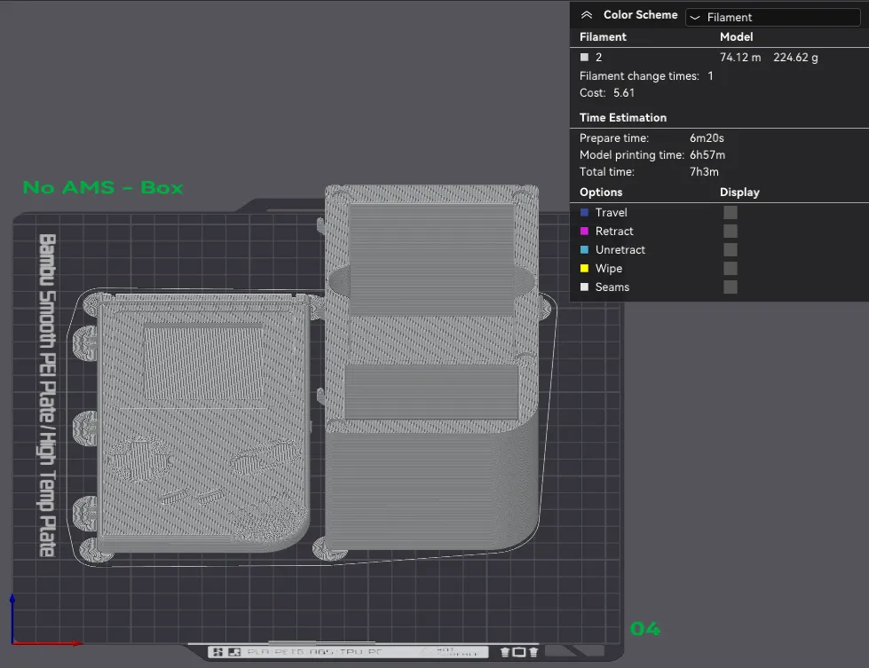
Task: Click the cyan Unretract color swatch
Action: click(x=584, y=250)
